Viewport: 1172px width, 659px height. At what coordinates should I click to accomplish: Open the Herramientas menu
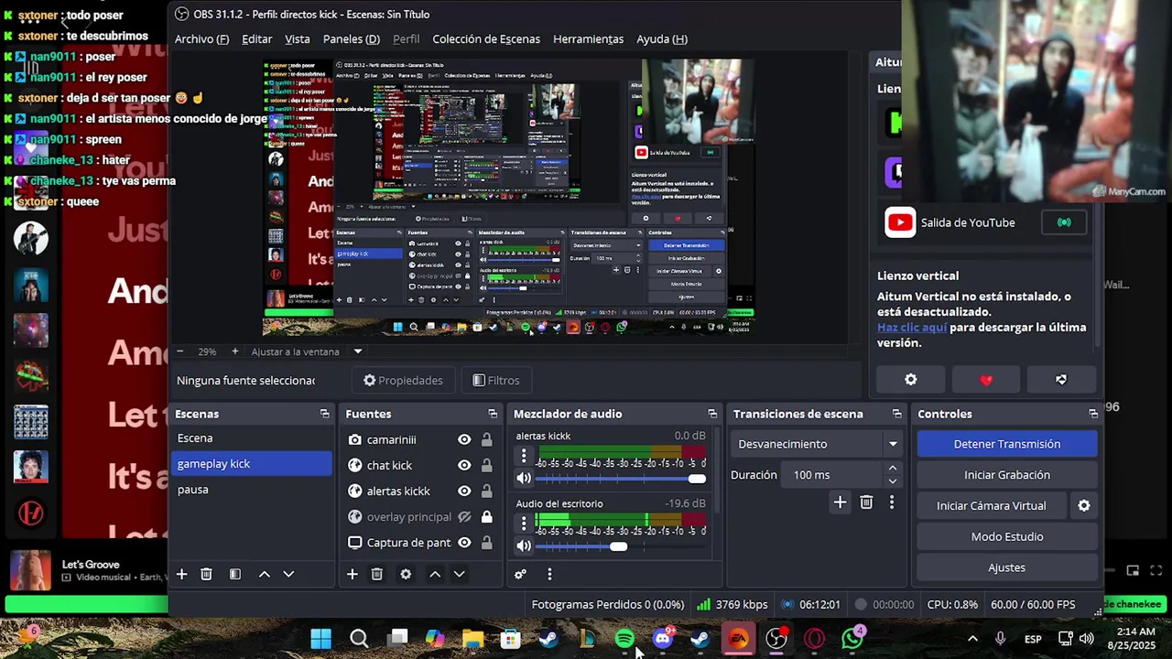pyautogui.click(x=588, y=38)
